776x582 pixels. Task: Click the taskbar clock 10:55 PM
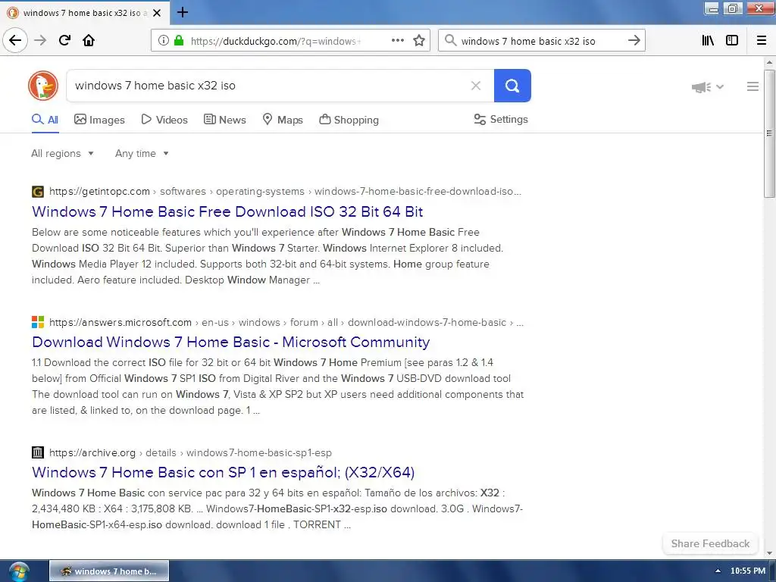(748, 571)
